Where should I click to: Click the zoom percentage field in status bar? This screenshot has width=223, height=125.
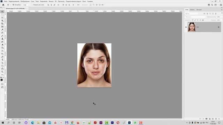click(8, 119)
